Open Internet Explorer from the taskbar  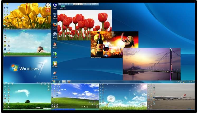(59, 82)
